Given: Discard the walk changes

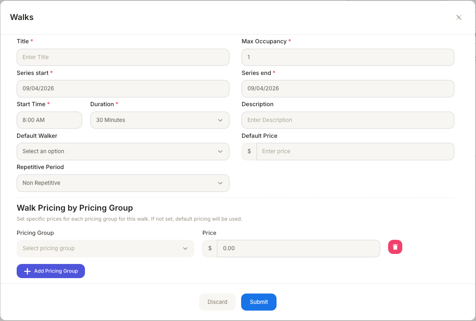Looking at the screenshot, I should pyautogui.click(x=217, y=302).
